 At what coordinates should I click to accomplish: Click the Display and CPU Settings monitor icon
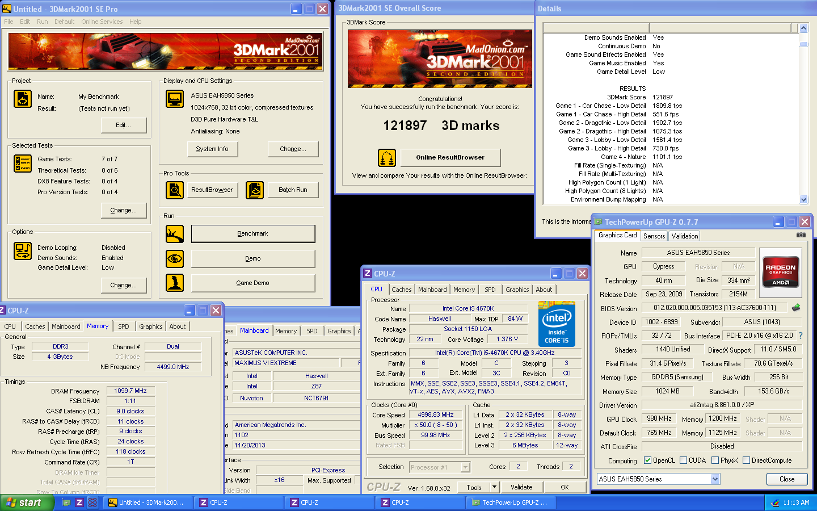pyautogui.click(x=175, y=99)
